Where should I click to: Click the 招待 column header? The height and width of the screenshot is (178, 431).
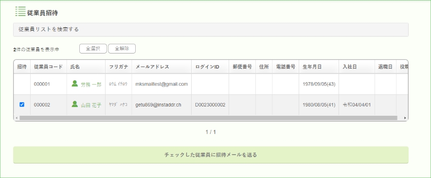point(22,67)
